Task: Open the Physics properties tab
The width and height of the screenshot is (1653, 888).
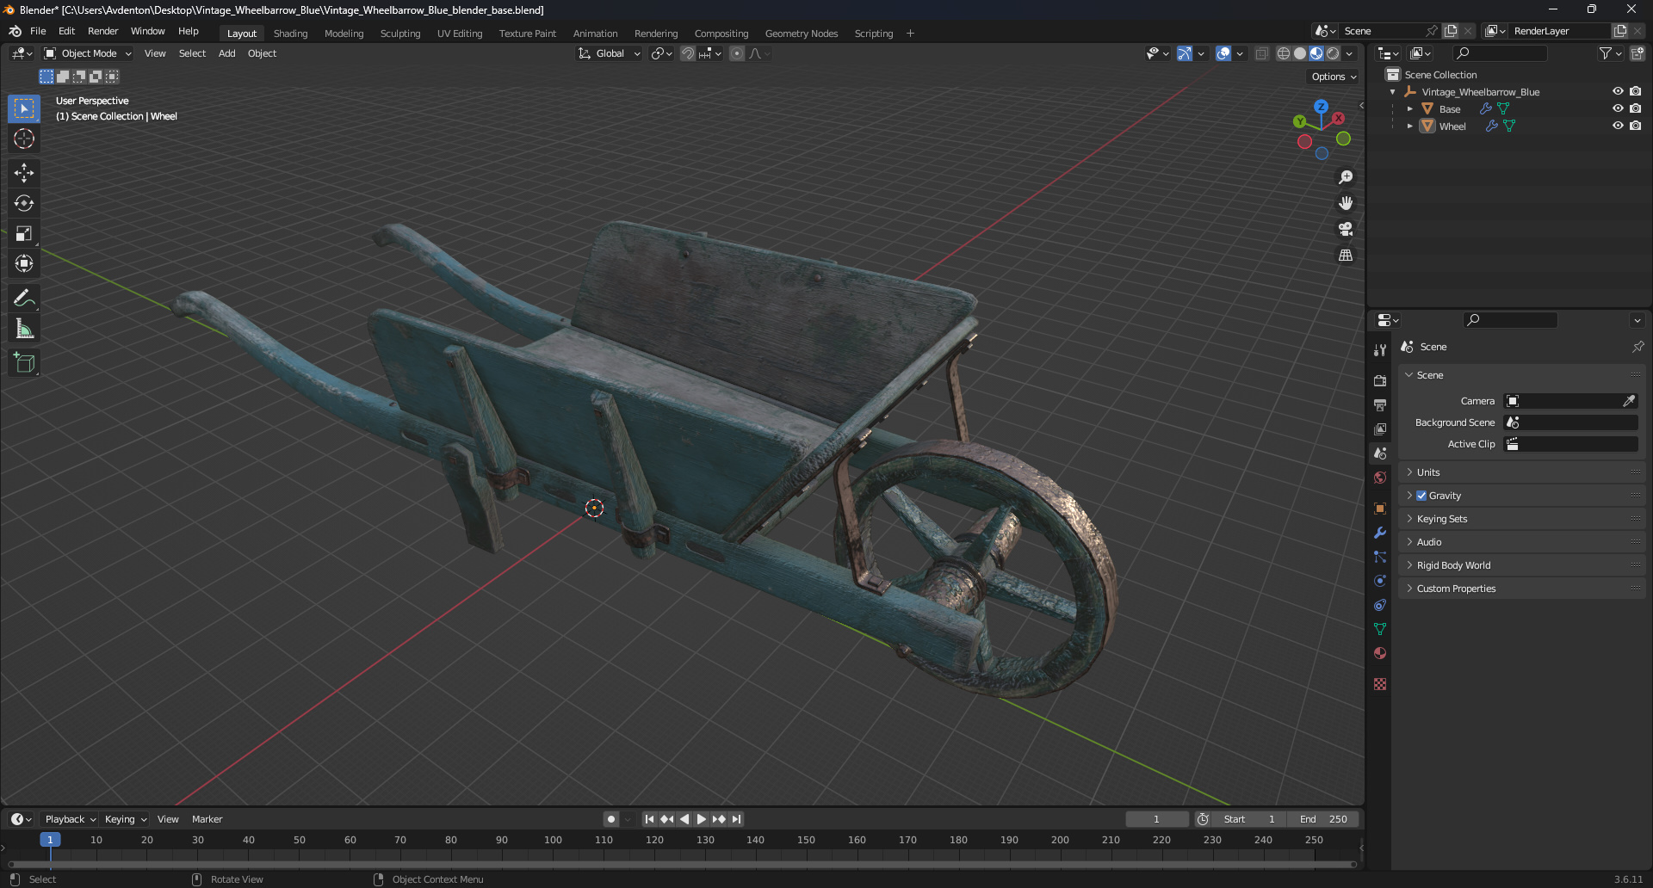Action: coord(1380,581)
